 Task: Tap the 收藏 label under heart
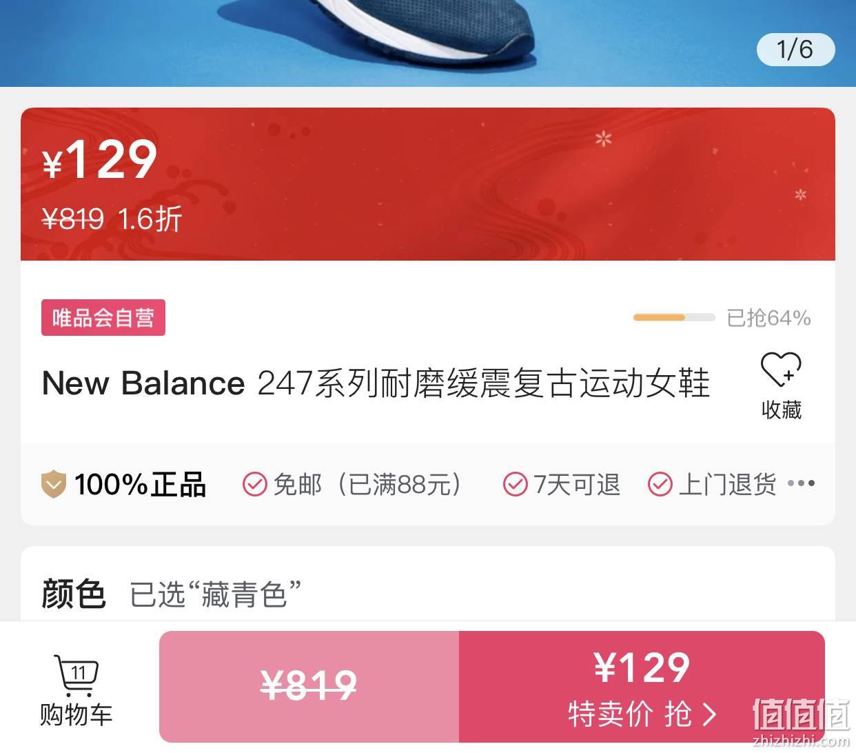click(782, 410)
